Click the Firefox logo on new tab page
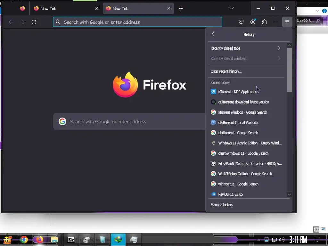 [x=125, y=85]
